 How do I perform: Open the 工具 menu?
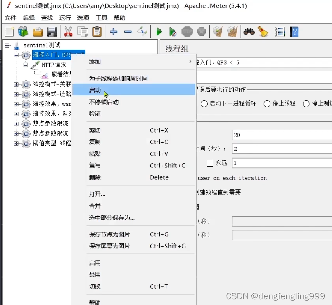click(x=101, y=18)
